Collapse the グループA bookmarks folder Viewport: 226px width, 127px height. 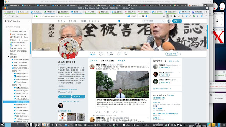click(11, 71)
